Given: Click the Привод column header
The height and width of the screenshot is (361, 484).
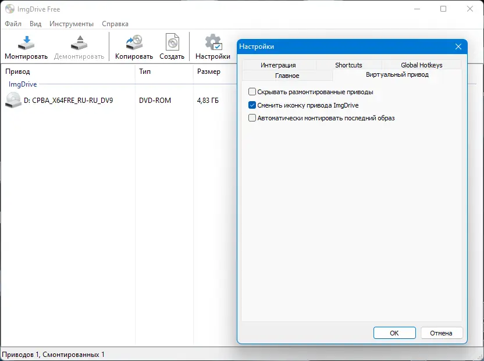Looking at the screenshot, I should 68,72.
